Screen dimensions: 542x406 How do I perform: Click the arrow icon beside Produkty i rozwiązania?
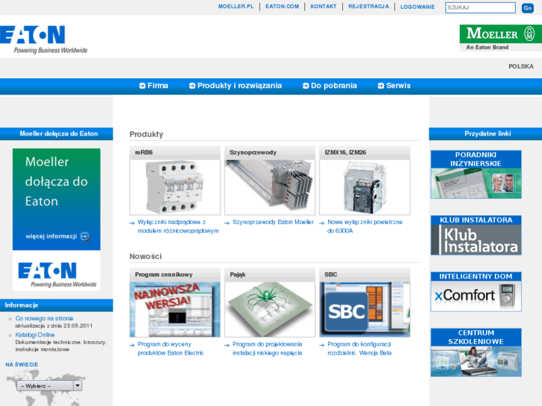click(192, 86)
